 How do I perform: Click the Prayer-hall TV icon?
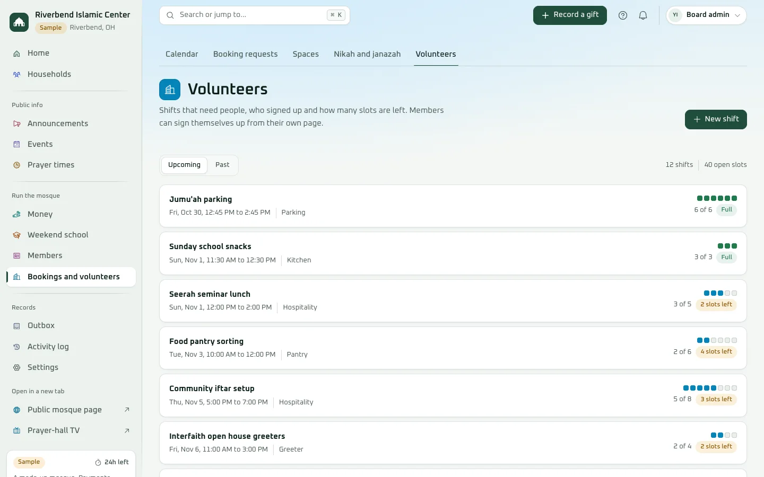pos(17,431)
